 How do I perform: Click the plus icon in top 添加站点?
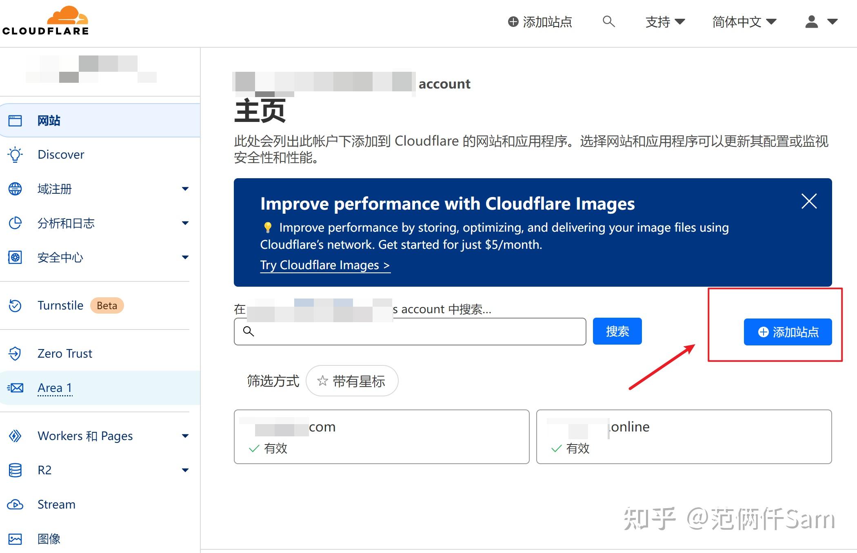coord(513,22)
